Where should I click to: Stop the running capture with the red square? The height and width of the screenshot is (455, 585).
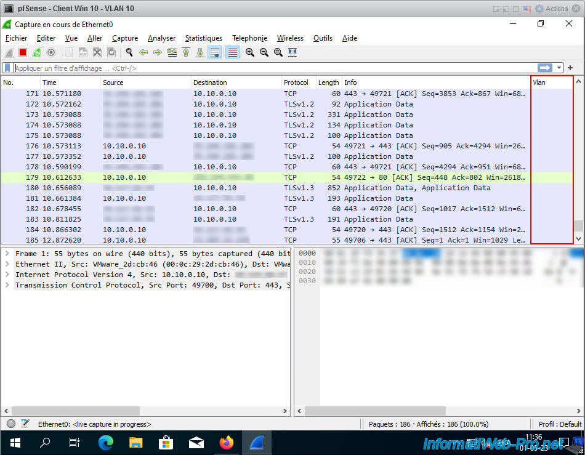coord(23,52)
